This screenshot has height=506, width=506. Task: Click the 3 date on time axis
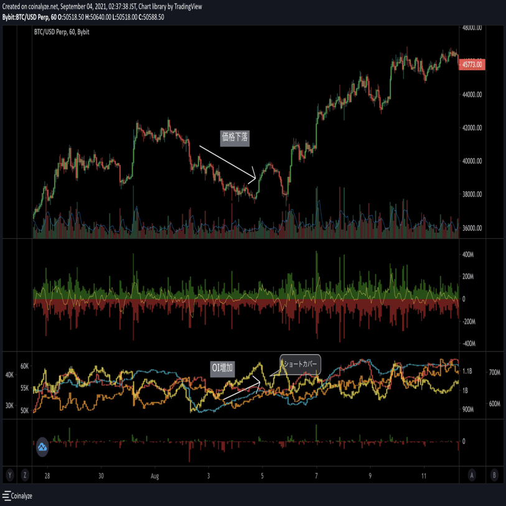tap(208, 476)
